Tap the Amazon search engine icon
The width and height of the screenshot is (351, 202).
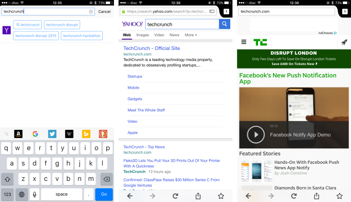tap(19, 134)
